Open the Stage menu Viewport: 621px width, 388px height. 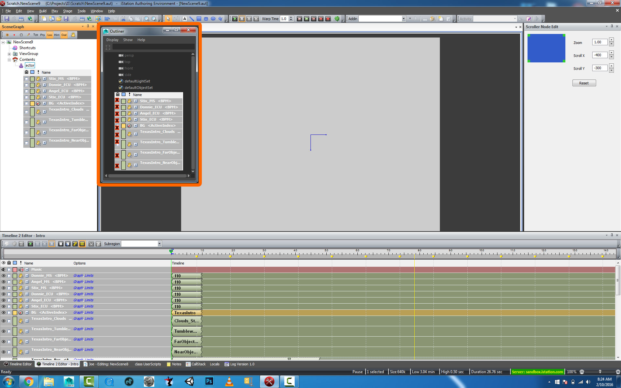coord(68,11)
